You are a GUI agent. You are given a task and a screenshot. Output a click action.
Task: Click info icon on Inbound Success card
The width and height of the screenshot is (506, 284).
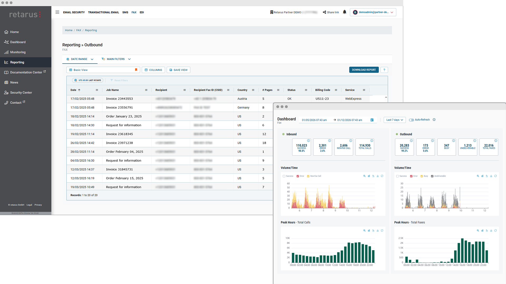[308, 141]
